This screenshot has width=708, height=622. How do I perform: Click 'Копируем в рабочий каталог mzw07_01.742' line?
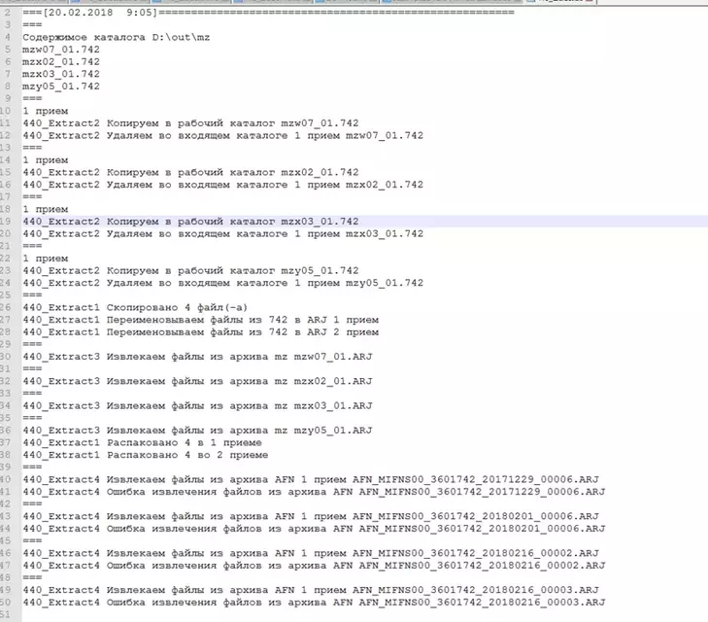[190, 122]
